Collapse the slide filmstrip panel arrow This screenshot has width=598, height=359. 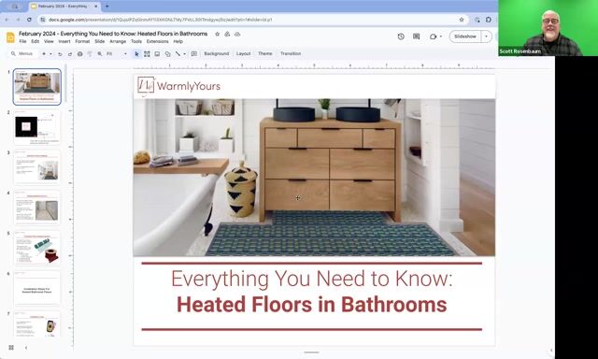click(26, 348)
